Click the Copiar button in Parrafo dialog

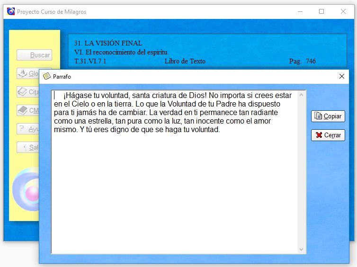328,116
